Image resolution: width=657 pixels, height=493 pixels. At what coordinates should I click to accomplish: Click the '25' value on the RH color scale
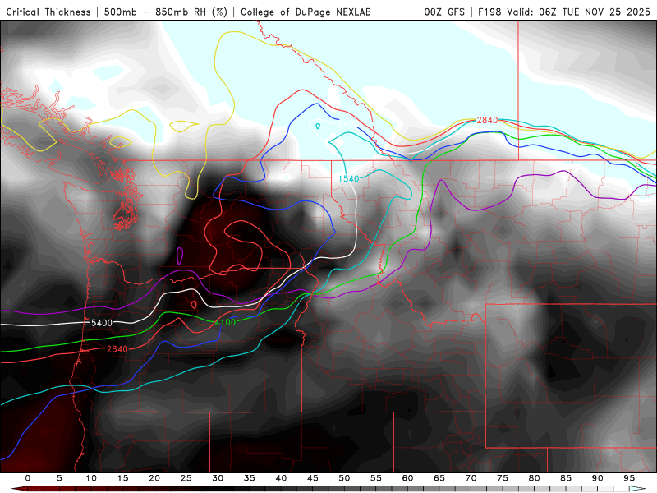coord(186,478)
